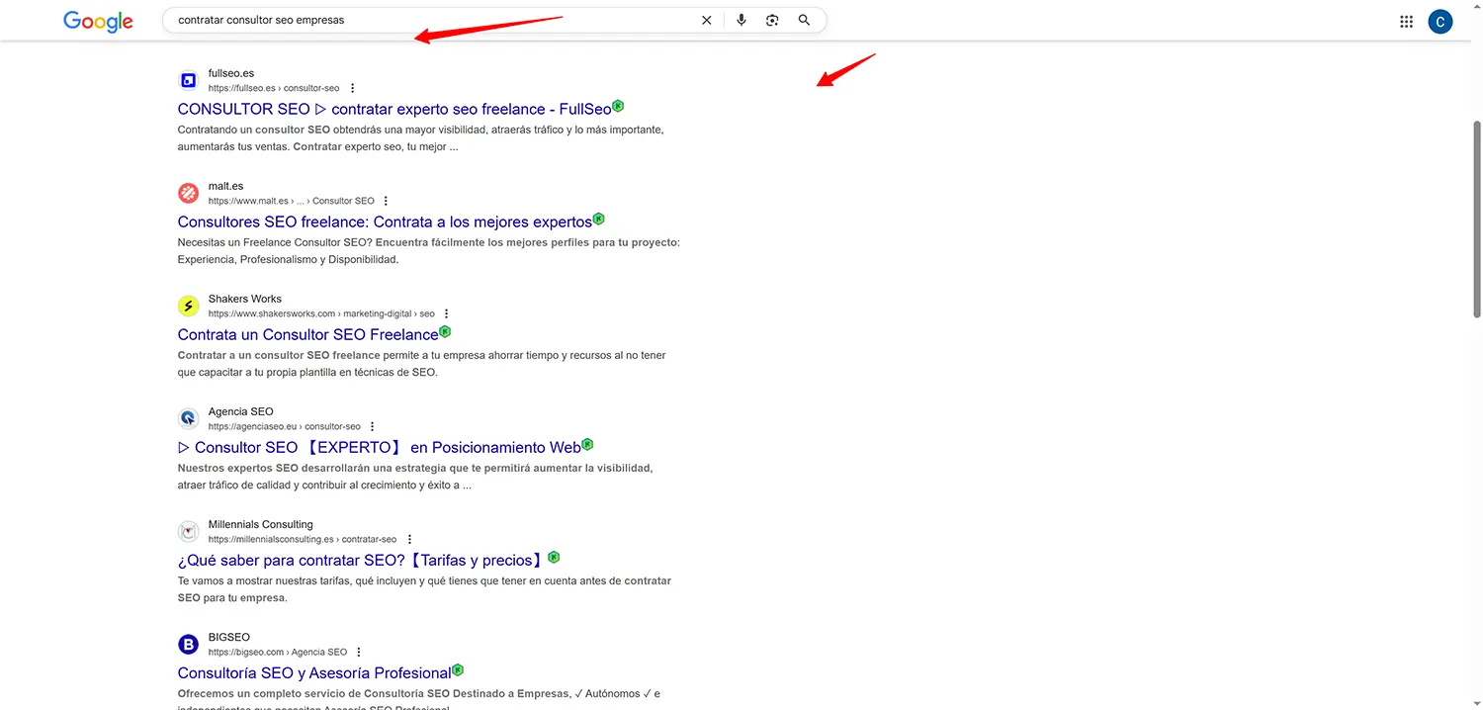The image size is (1483, 710).
Task: Open the profile account avatar C
Action: point(1439,21)
